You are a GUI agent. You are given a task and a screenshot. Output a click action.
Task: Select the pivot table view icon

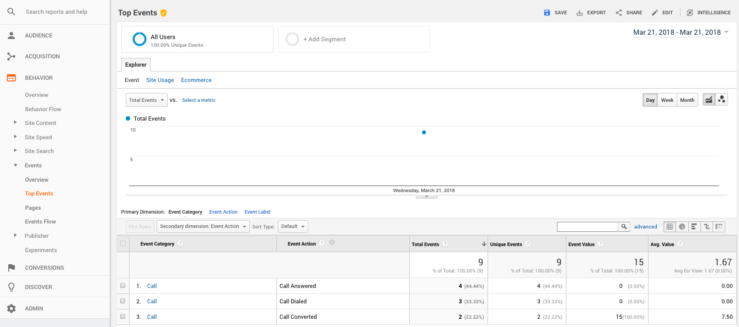[x=719, y=226]
